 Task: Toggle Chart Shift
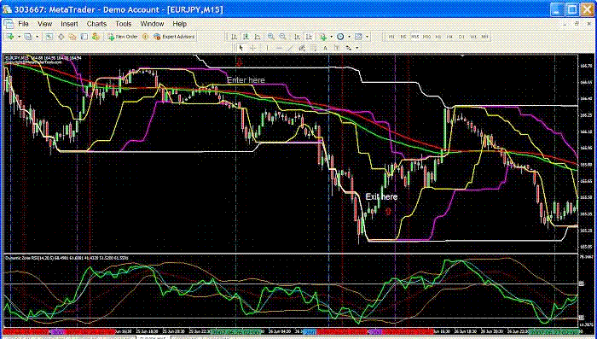[309, 37]
